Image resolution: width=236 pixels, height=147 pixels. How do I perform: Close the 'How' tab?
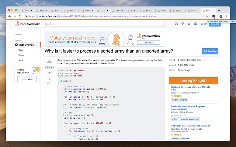coord(153,11)
